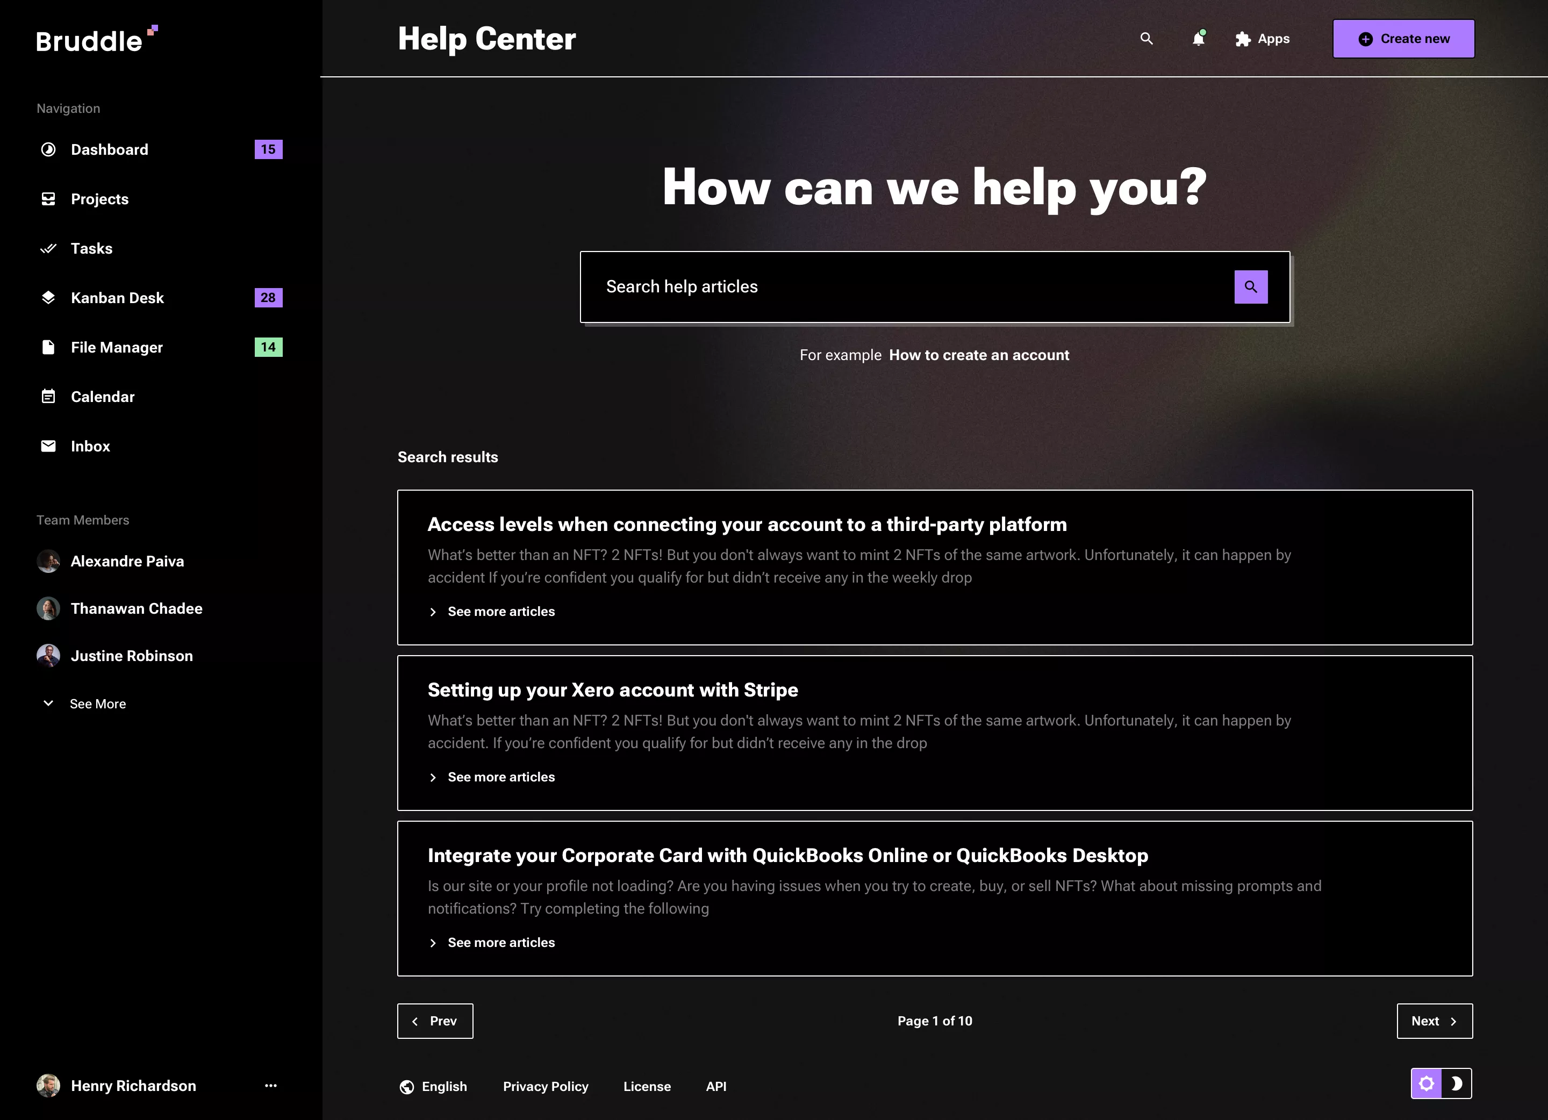Open the Apps menu
1548x1120 pixels.
pos(1262,39)
